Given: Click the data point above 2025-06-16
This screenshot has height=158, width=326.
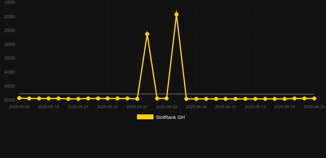Looking at the screenshot, I should [x=285, y=99].
